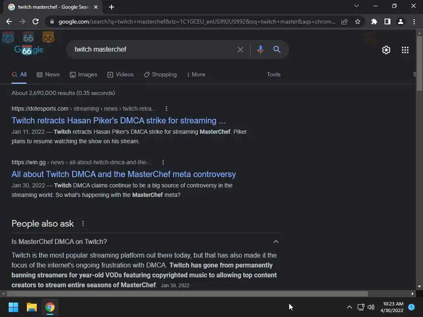Open Chrome side panel icon

point(387,21)
